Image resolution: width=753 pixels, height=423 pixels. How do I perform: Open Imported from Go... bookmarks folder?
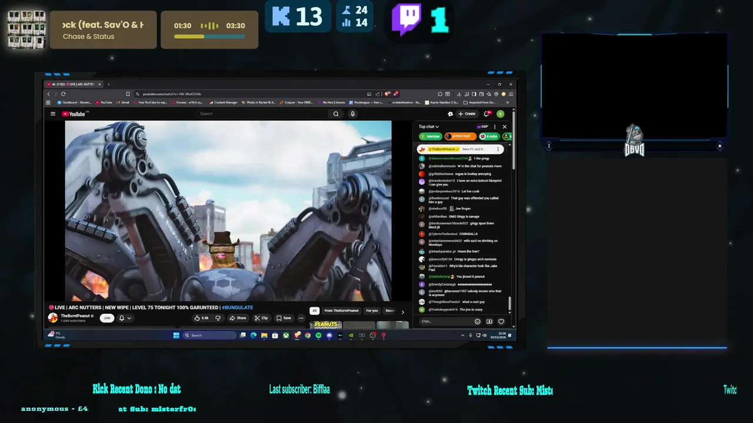click(479, 102)
